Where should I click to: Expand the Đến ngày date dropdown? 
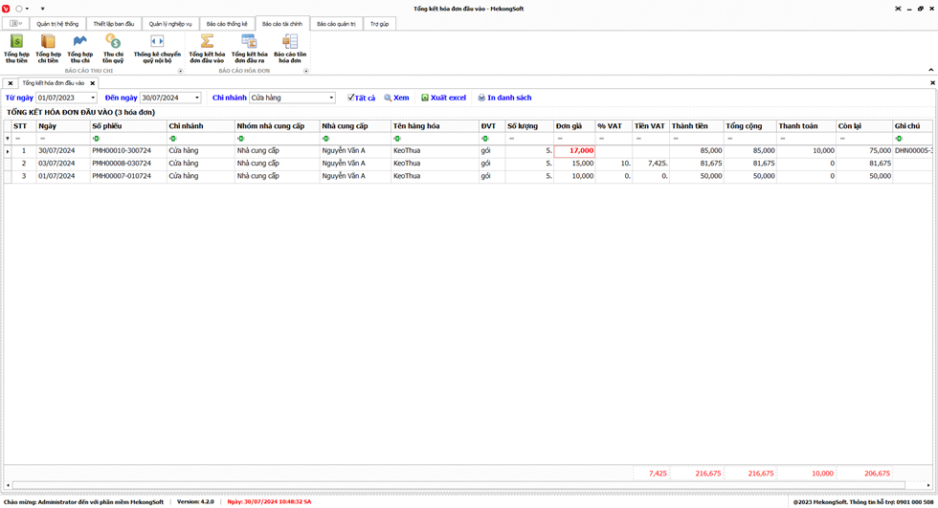coord(197,98)
